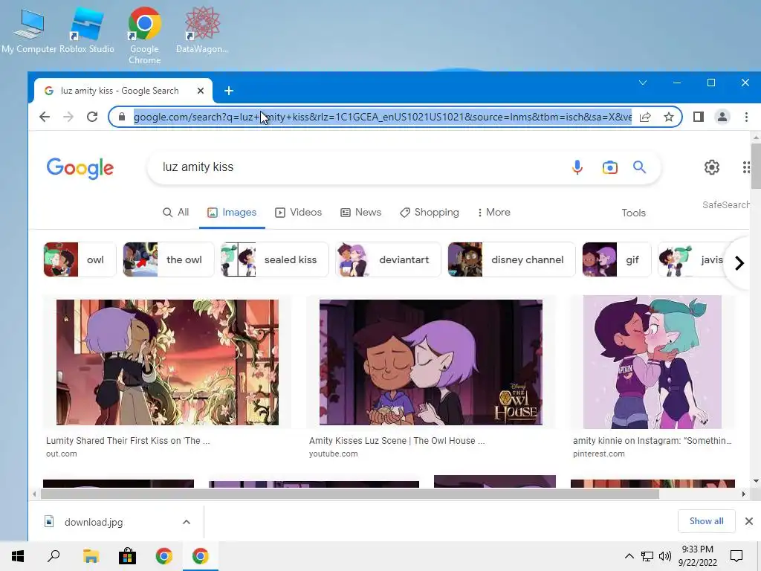Image resolution: width=761 pixels, height=571 pixels.
Task: Click the horizontal scrollbar
Action: point(349,494)
